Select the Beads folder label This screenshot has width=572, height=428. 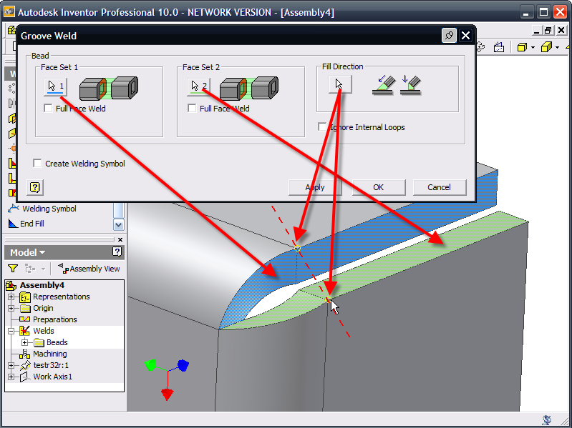pyautogui.click(x=57, y=342)
